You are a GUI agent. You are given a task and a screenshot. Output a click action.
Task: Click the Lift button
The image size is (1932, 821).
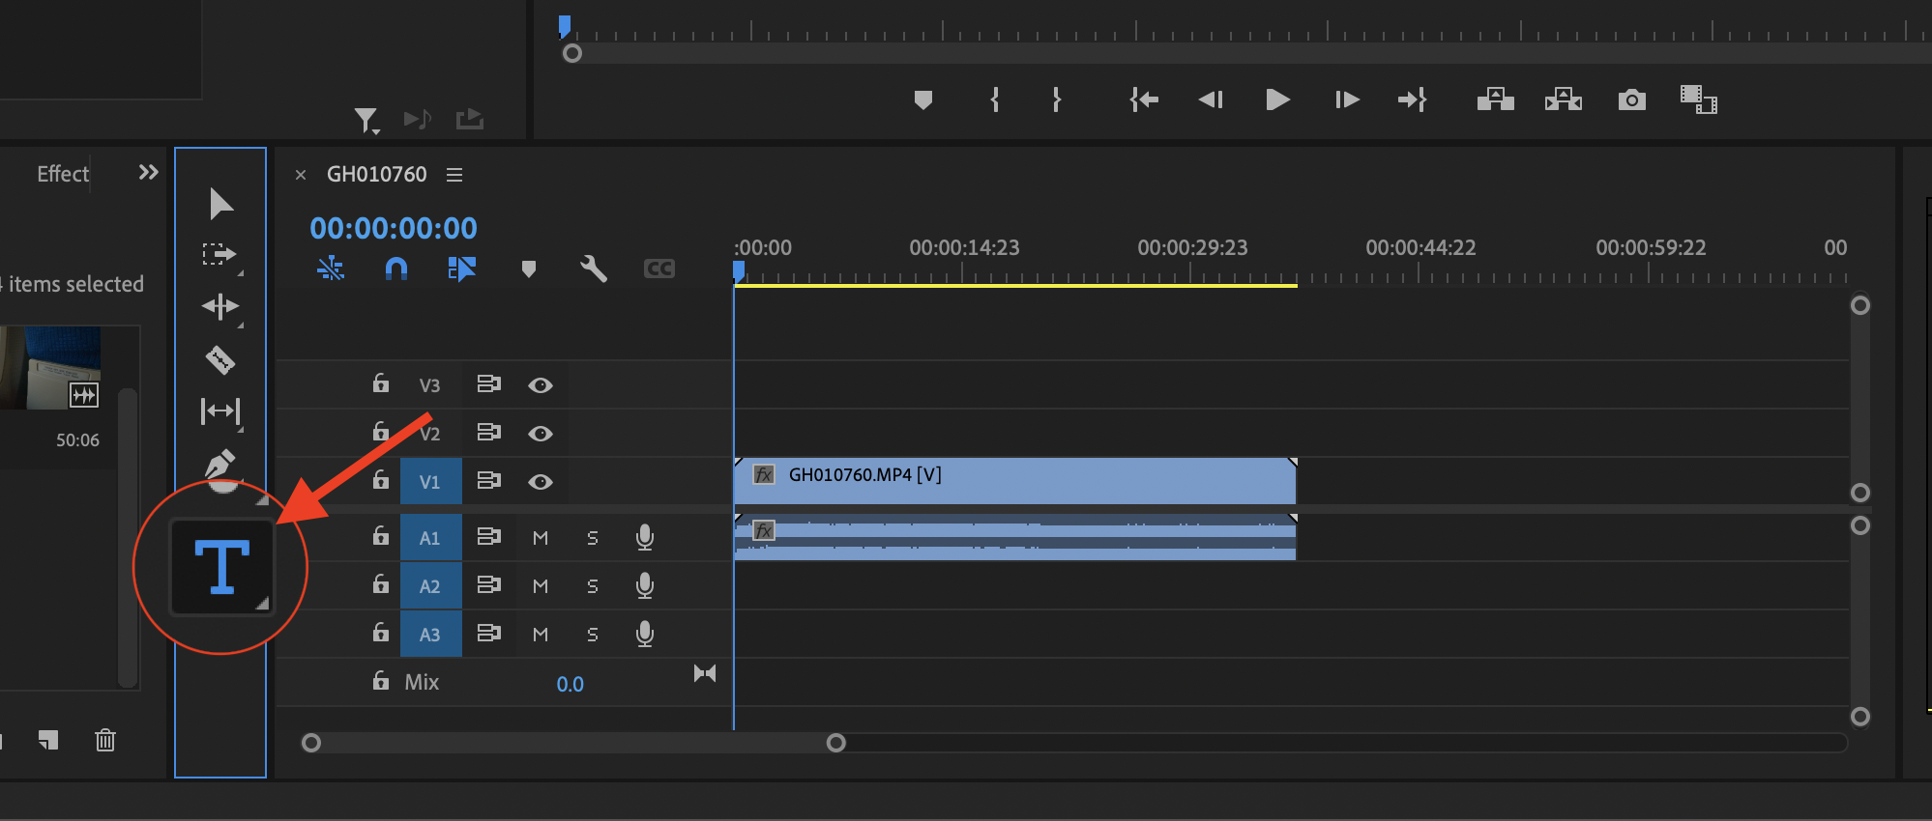1496,99
